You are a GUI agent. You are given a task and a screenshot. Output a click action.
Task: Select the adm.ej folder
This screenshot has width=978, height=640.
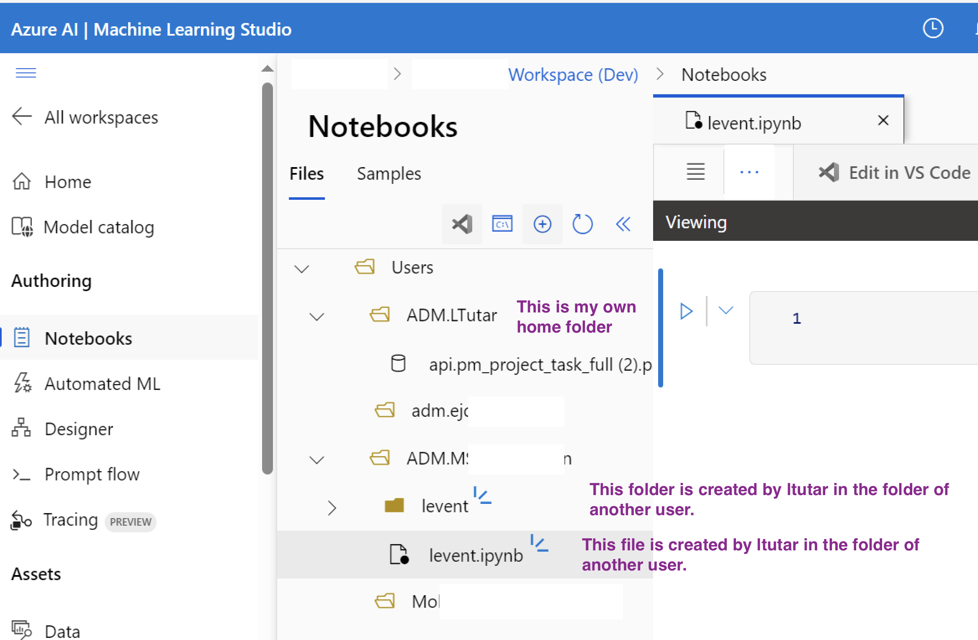440,410
